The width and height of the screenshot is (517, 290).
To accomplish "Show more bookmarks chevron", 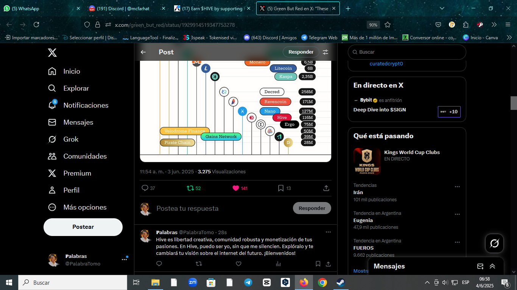I will [x=509, y=38].
